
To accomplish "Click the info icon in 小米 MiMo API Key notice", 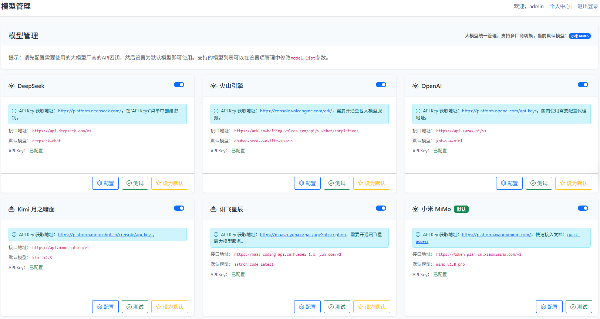I will pyautogui.click(x=418, y=234).
